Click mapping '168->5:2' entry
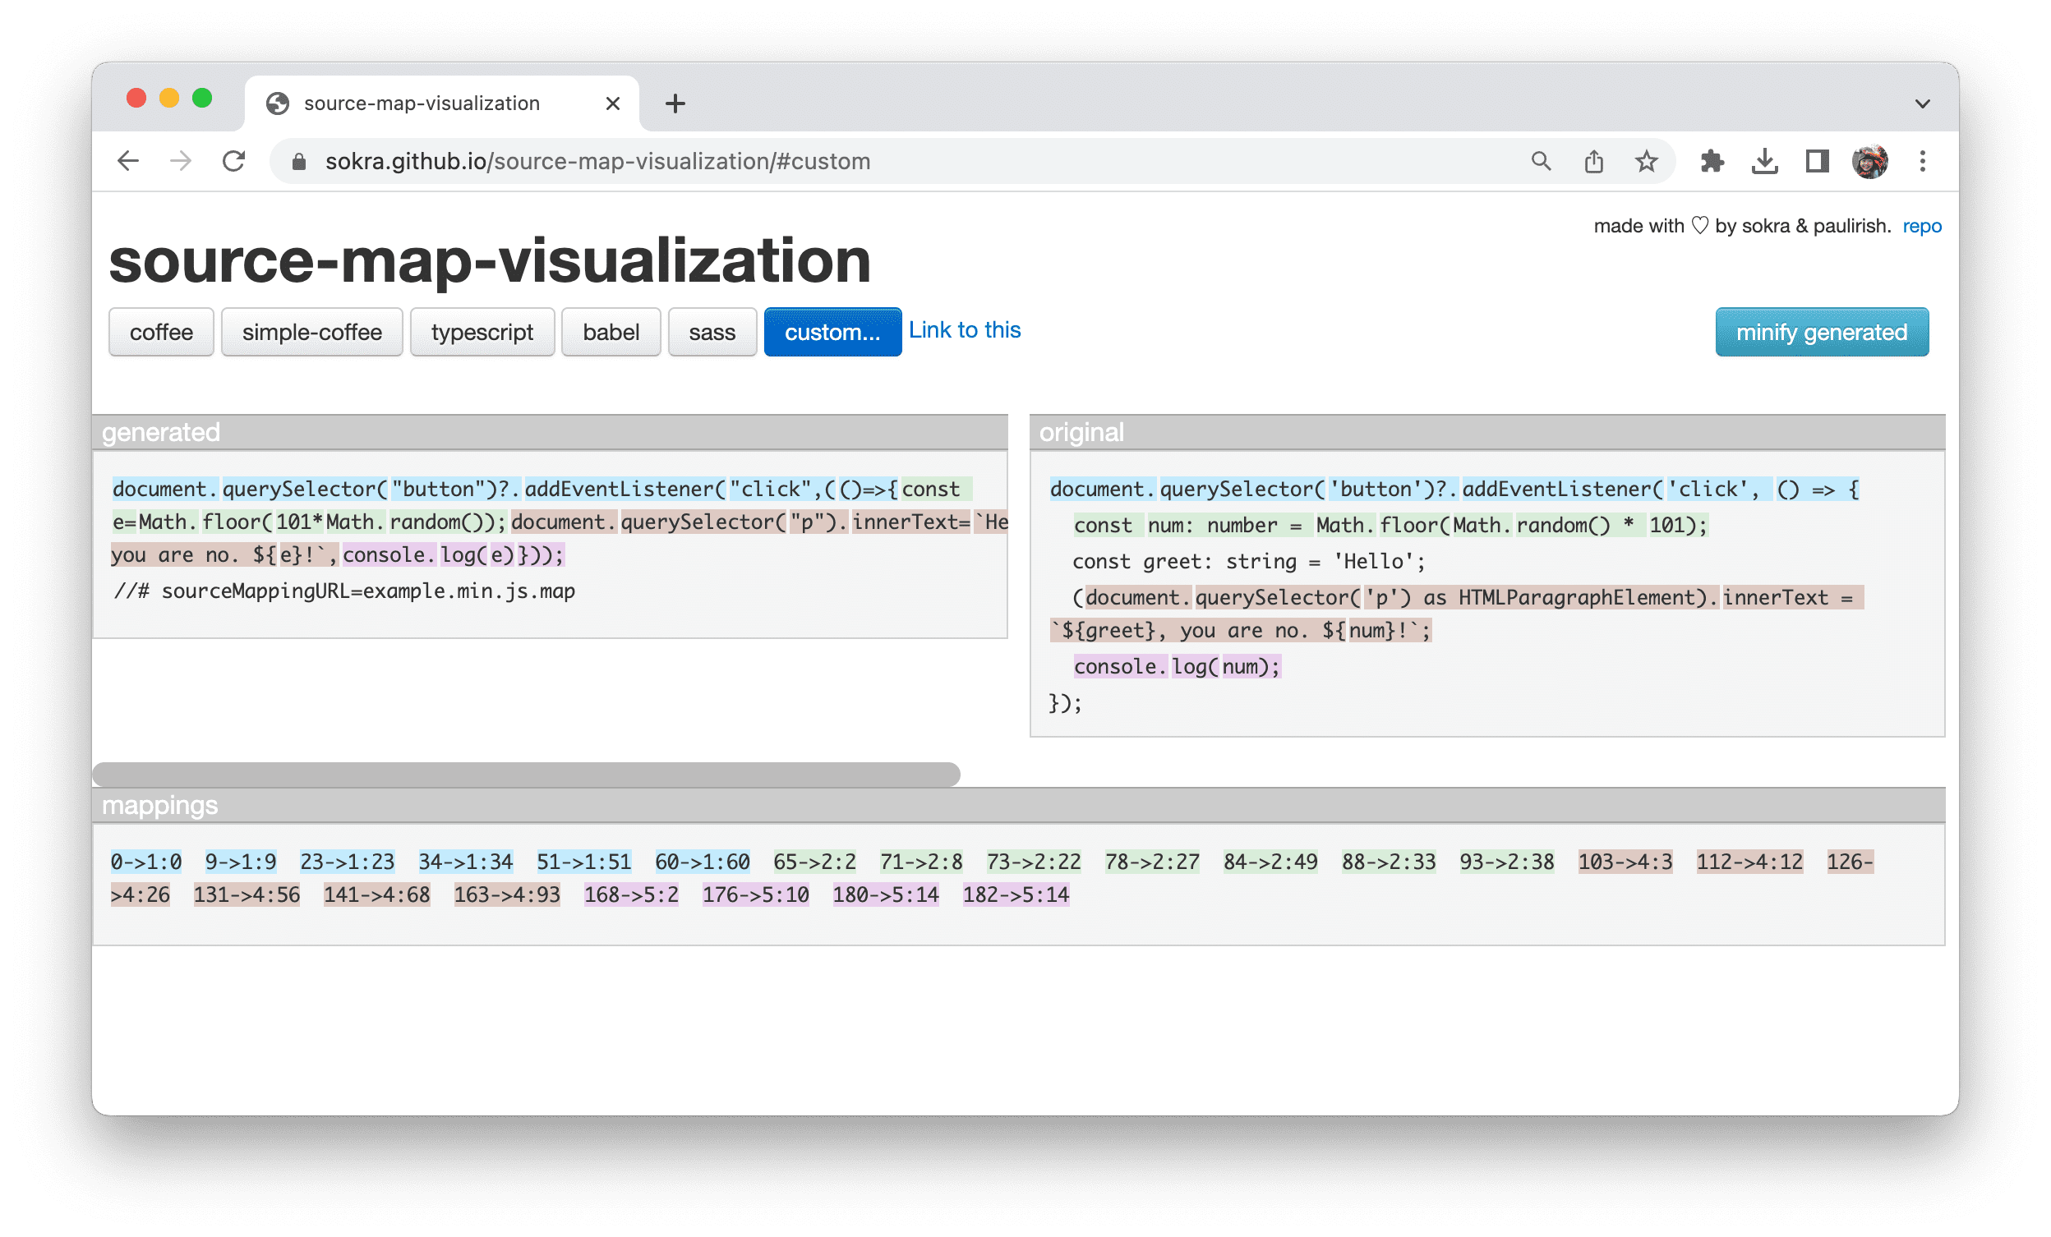 (630, 893)
